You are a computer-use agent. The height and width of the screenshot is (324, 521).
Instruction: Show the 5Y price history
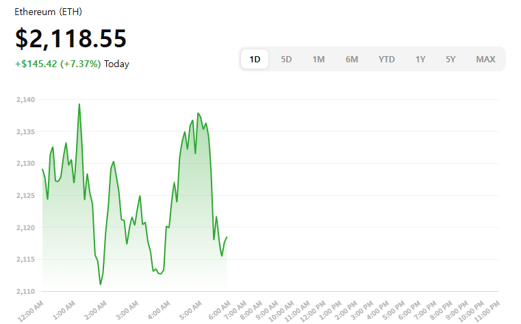click(450, 59)
